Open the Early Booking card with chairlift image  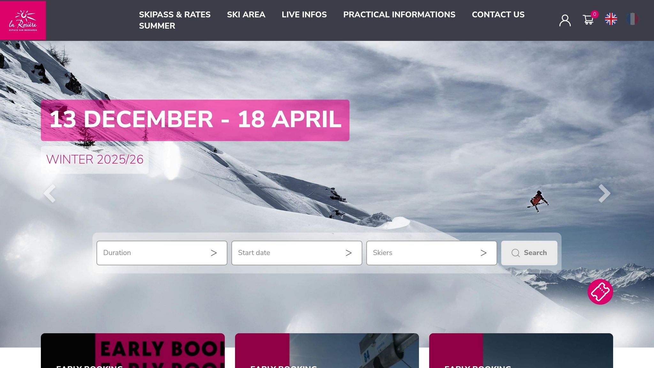[327, 350]
